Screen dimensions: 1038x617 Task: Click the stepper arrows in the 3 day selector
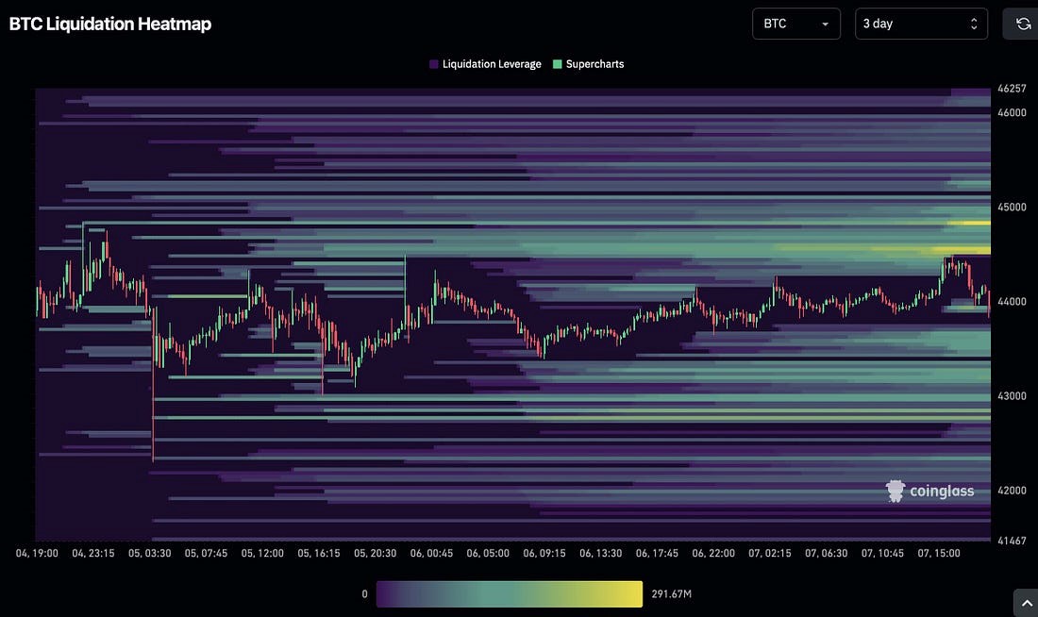[974, 24]
